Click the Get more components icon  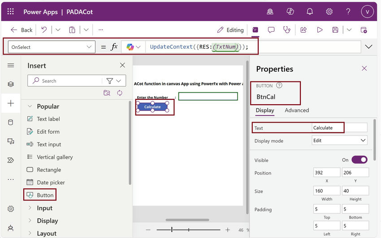[107, 93]
